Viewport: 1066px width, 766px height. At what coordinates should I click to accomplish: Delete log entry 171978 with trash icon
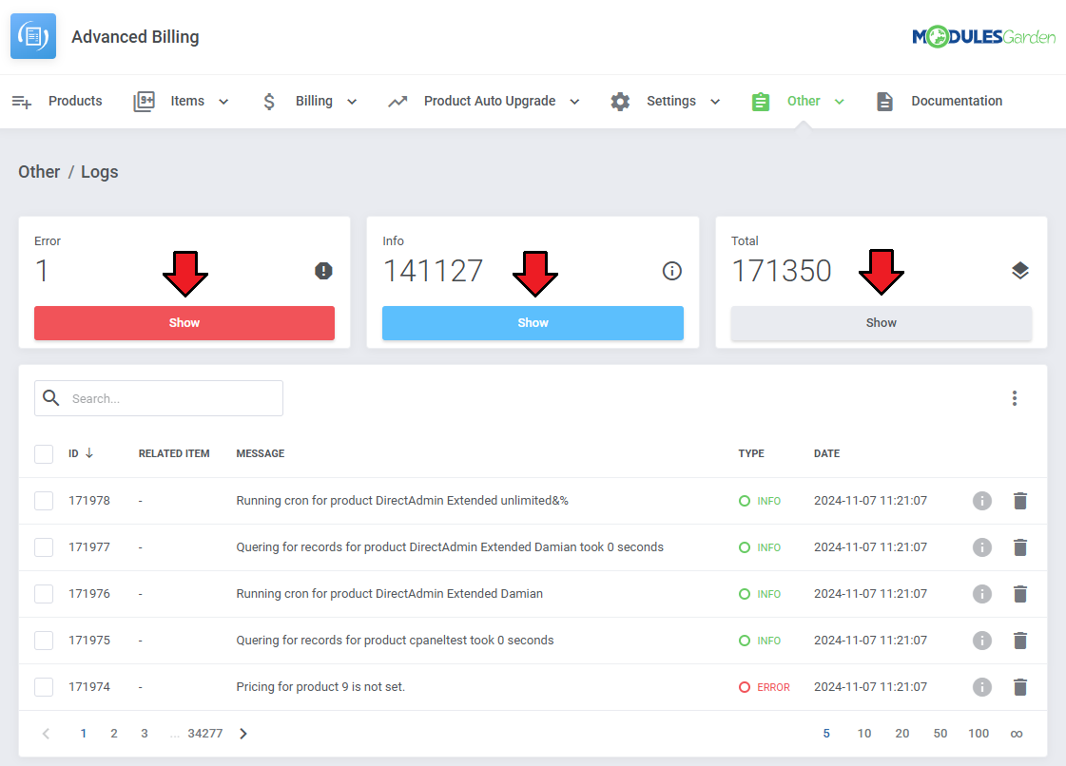[x=1020, y=501]
